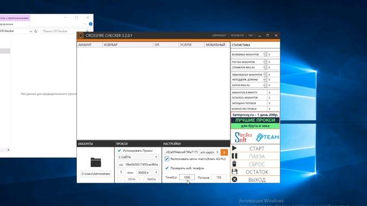Viewport: 367px width, 206px height.
Task: Open СКРИНШОТ menu in title bar
Action: point(219,35)
